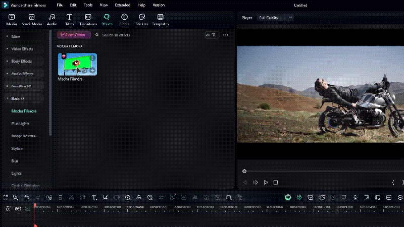Open the Titles panel icon
This screenshot has width=404, height=227.
(x=69, y=17)
